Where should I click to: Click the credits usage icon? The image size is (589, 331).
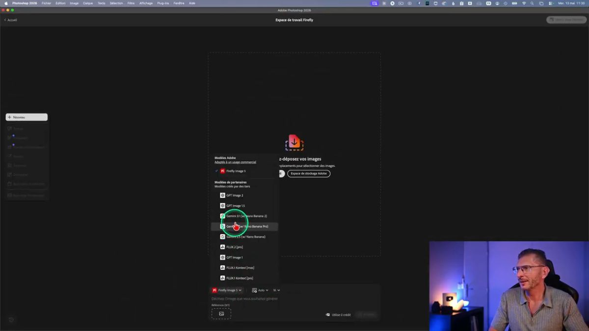328,315
